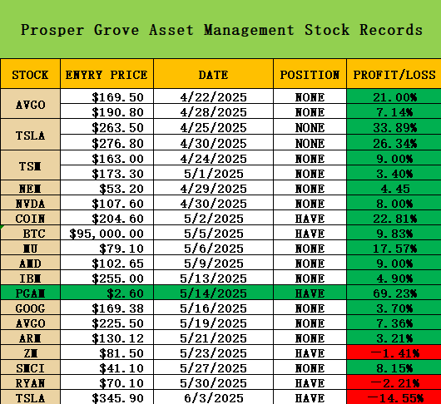Select entry price $345.90
Viewport: 441px width, 404px height.
[x=107, y=397]
